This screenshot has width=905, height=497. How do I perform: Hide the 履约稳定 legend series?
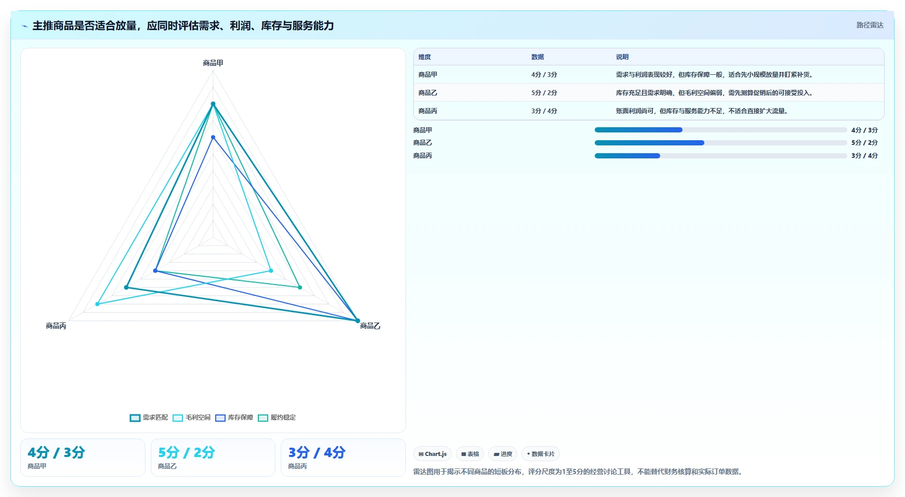coord(277,418)
